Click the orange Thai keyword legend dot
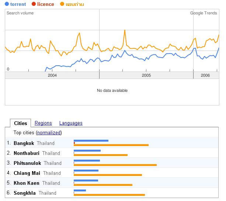This screenshot has width=226, height=201. point(62,4)
